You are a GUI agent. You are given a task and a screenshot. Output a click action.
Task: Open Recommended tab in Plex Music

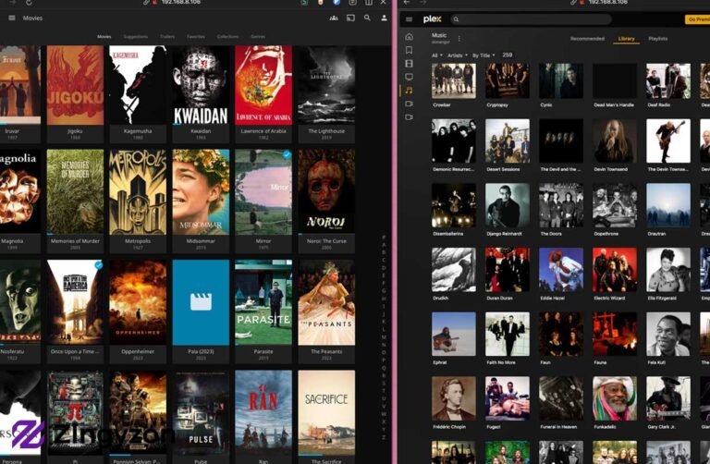tap(587, 39)
